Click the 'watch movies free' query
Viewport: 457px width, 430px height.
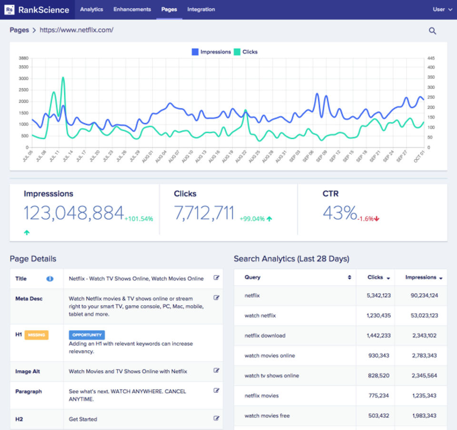pyautogui.click(x=267, y=416)
